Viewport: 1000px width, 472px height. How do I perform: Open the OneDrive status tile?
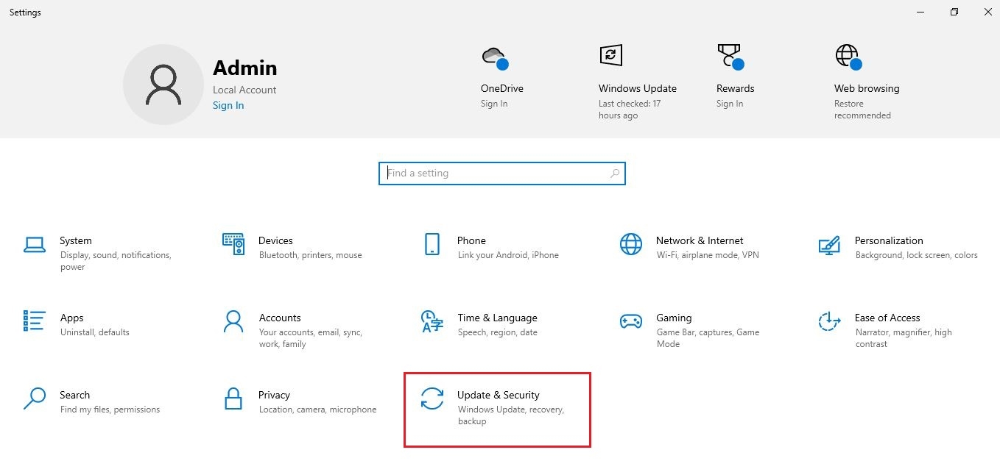(x=501, y=88)
